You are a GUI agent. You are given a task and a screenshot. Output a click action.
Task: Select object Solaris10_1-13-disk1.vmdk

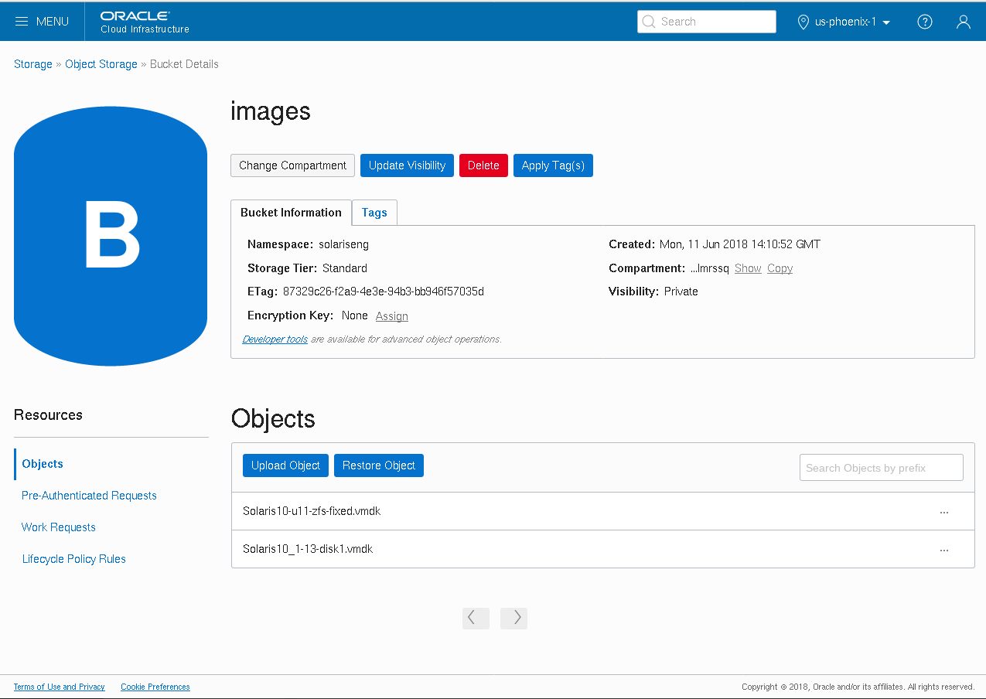tap(308, 549)
